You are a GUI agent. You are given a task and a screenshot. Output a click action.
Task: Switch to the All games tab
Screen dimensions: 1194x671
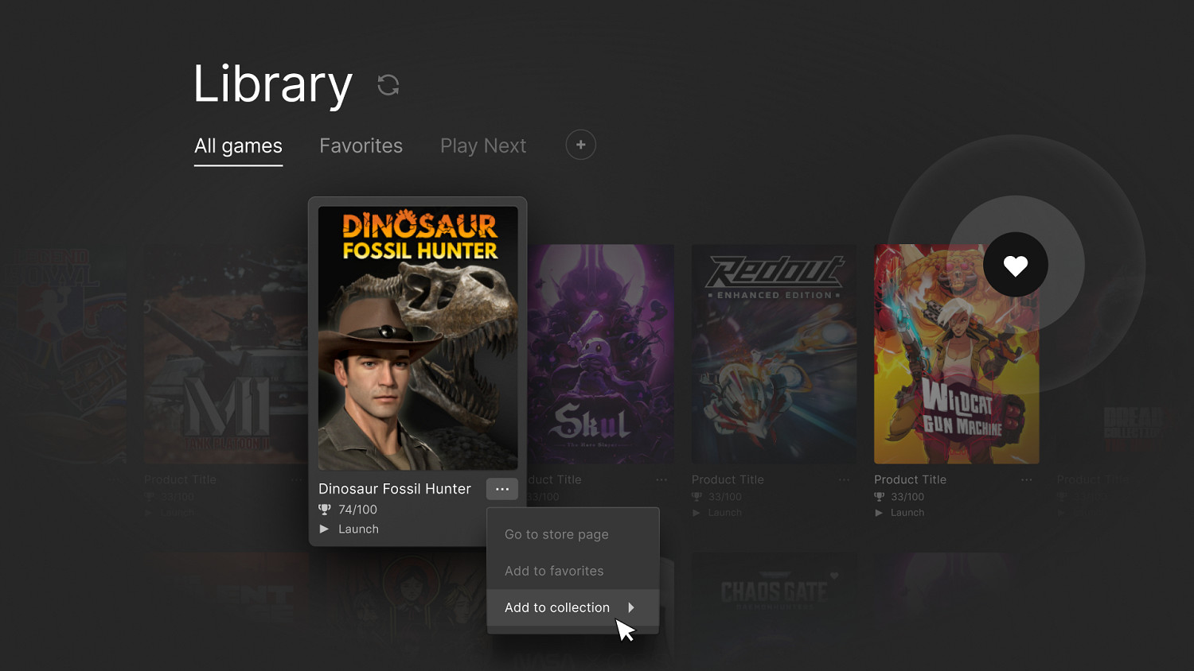point(238,146)
